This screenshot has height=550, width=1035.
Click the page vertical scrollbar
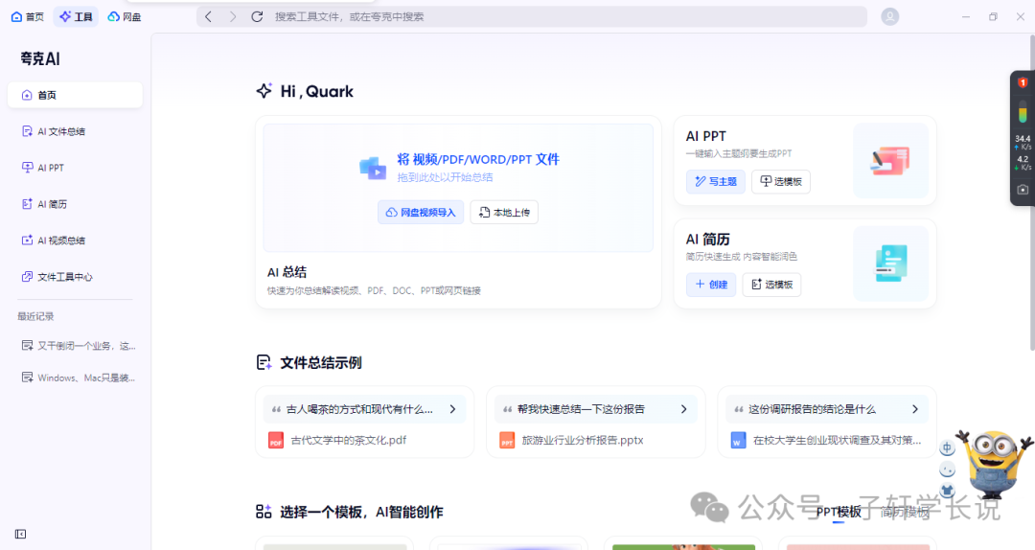[x=1032, y=192]
